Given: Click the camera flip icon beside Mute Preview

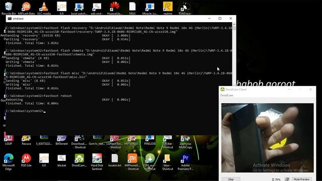Looking at the screenshot, I should coord(287,179).
